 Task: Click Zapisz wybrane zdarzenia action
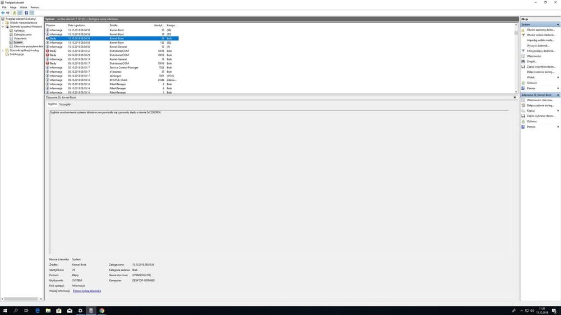(541, 116)
